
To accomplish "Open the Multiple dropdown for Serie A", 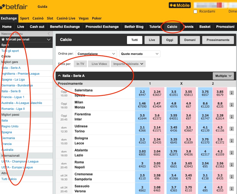I will (x=223, y=76).
